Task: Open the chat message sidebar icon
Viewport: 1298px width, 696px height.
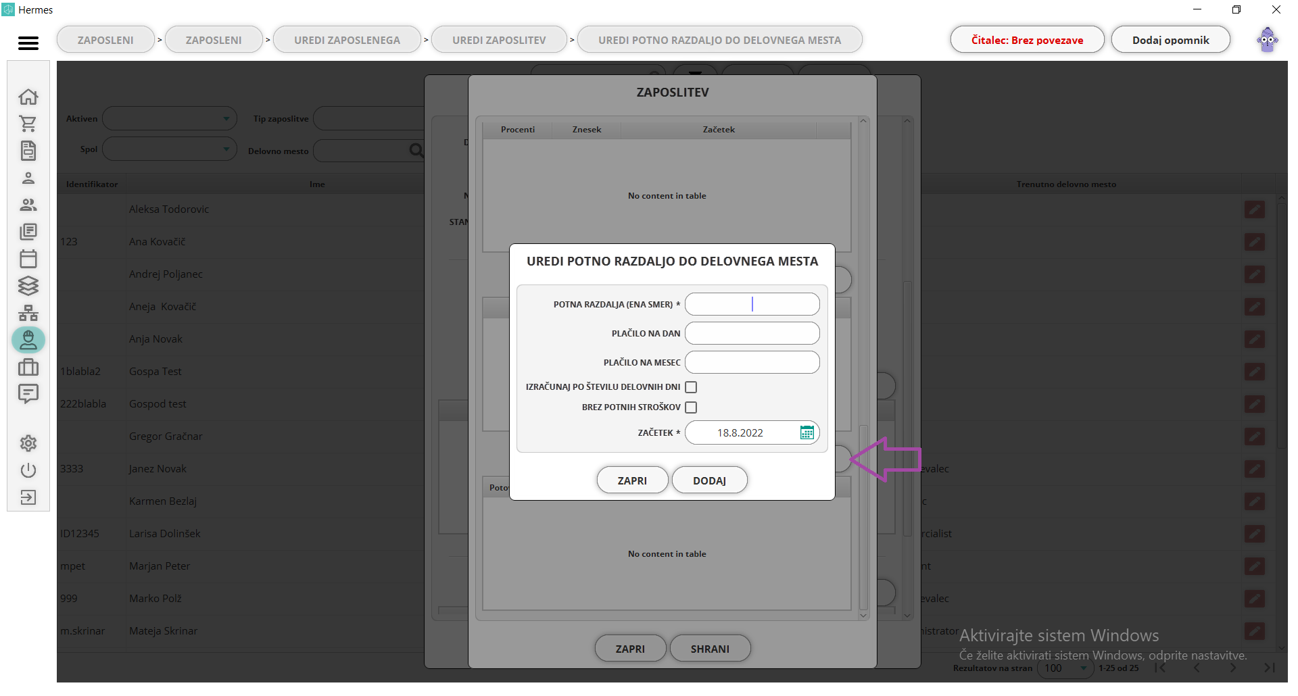Action: (28, 394)
